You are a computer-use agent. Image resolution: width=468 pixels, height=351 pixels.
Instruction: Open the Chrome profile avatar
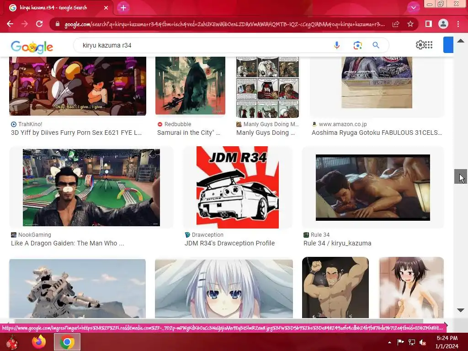coord(443,24)
